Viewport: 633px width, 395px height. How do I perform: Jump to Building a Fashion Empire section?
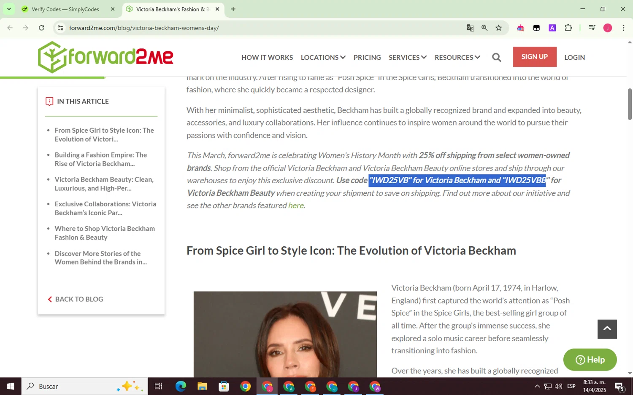[101, 159]
